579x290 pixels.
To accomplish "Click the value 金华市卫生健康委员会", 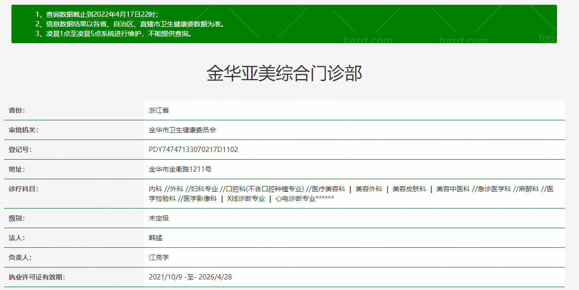I will (183, 130).
